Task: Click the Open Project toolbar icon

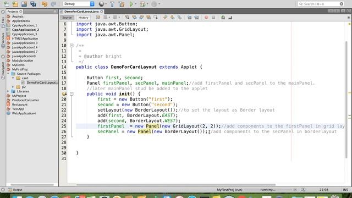Action: tap(24, 4)
